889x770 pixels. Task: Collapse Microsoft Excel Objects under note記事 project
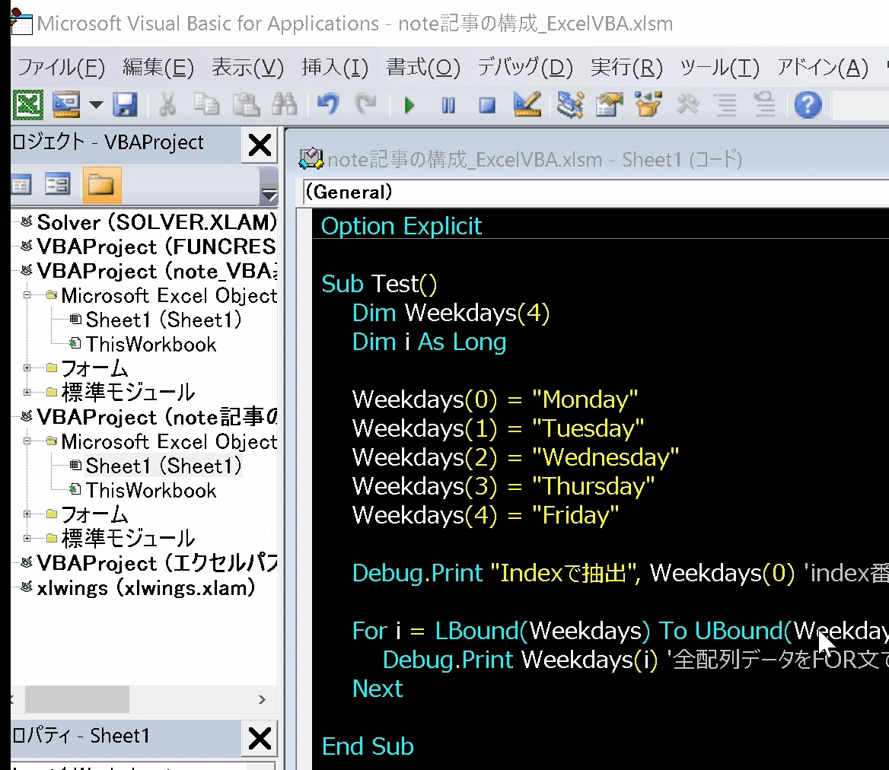[x=27, y=441]
